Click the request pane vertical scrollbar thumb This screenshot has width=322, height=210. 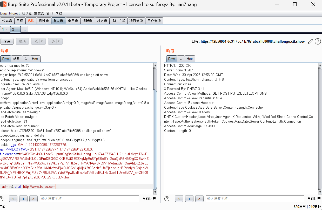pos(155,140)
